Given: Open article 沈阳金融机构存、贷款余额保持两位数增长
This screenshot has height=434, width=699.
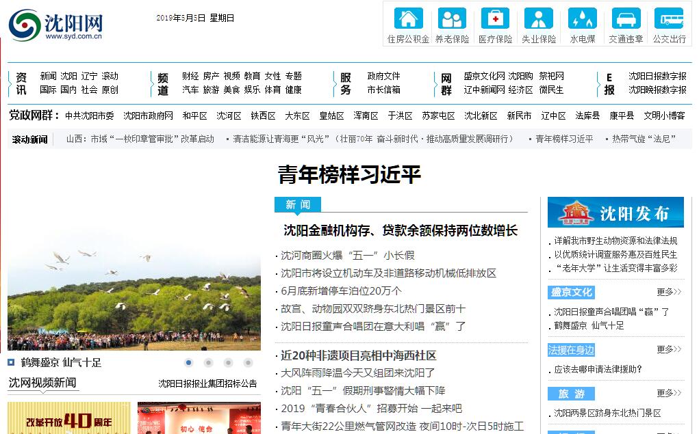Looking at the screenshot, I should [x=401, y=230].
